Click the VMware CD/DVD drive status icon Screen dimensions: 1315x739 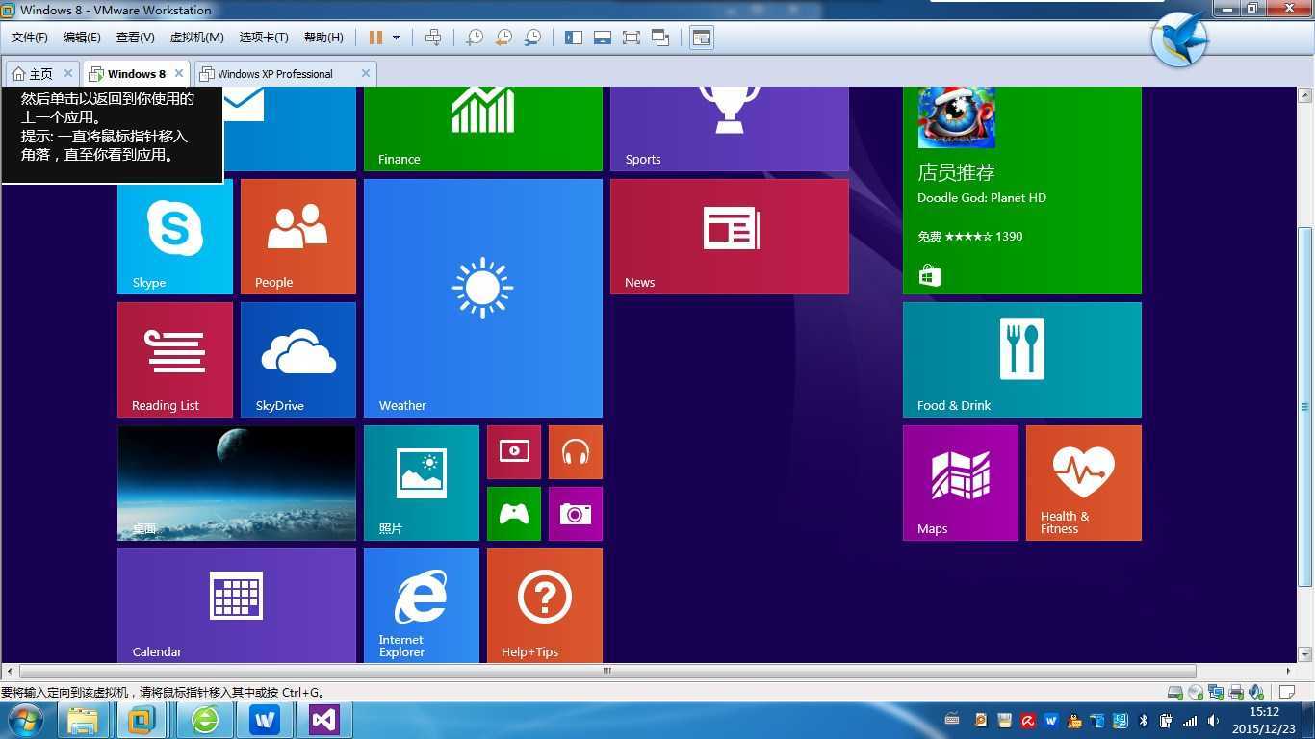1195,692
